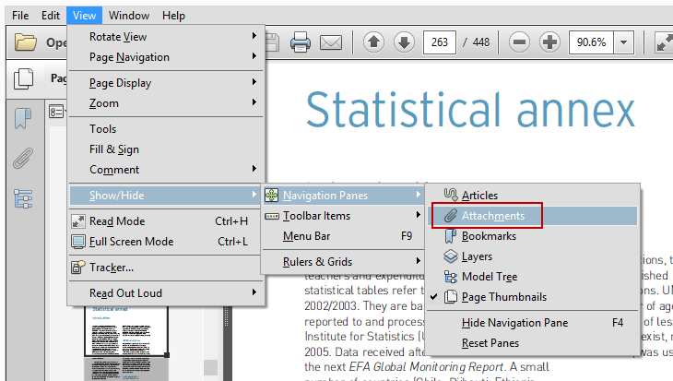
Task: Expand Read Out Loud submenu
Action: (167, 293)
